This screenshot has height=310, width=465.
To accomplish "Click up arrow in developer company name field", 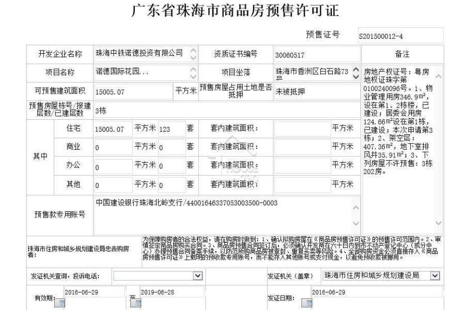I will (193, 51).
